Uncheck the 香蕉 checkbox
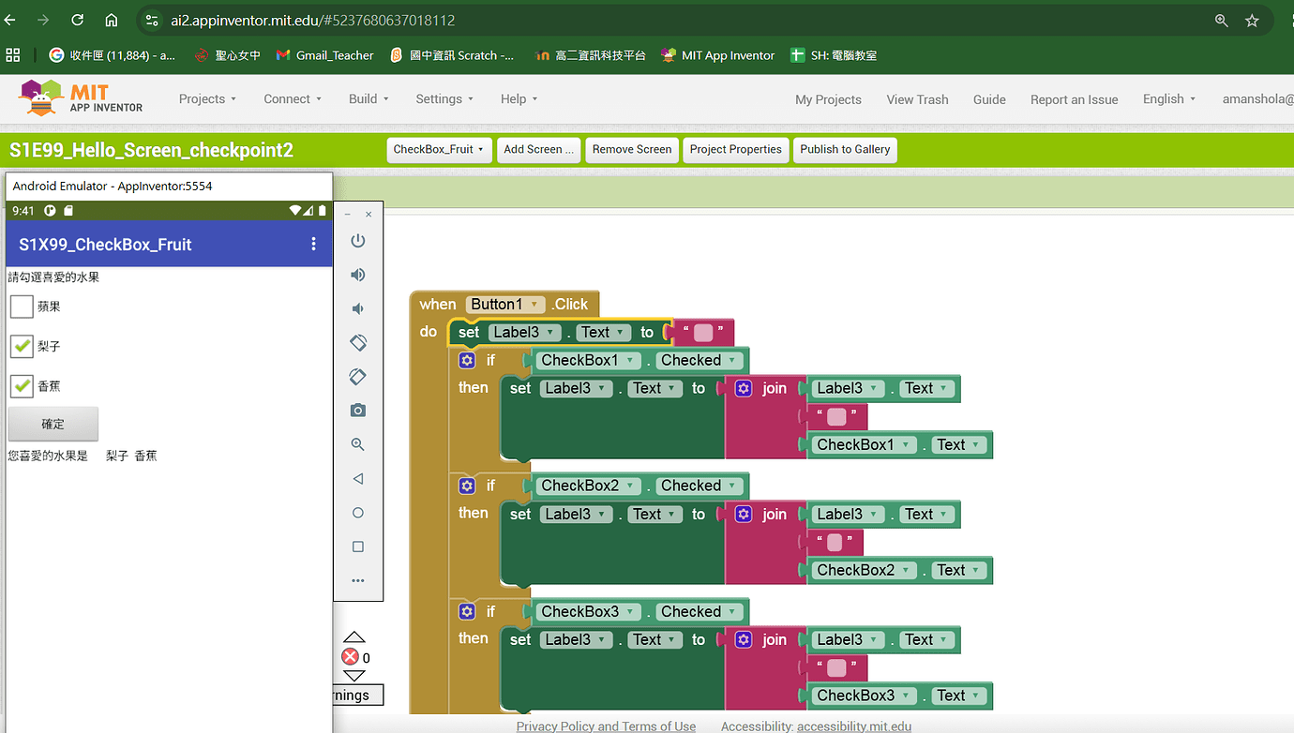 21,385
